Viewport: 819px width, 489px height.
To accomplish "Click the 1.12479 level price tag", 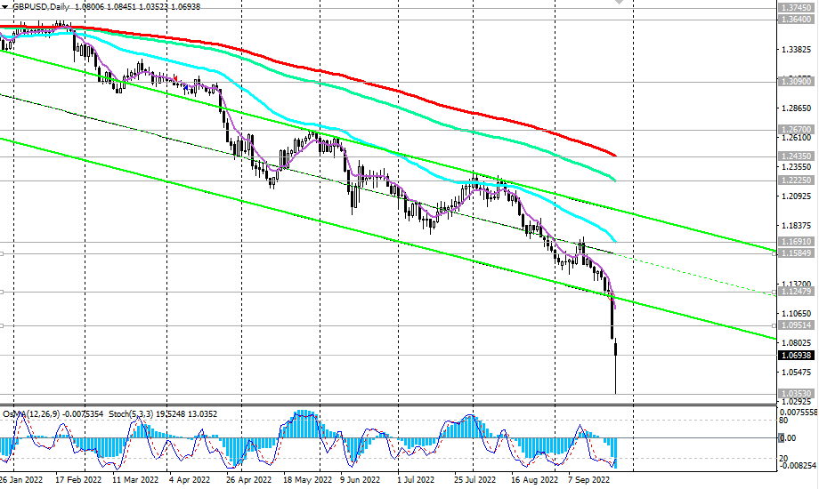I will pos(795,292).
